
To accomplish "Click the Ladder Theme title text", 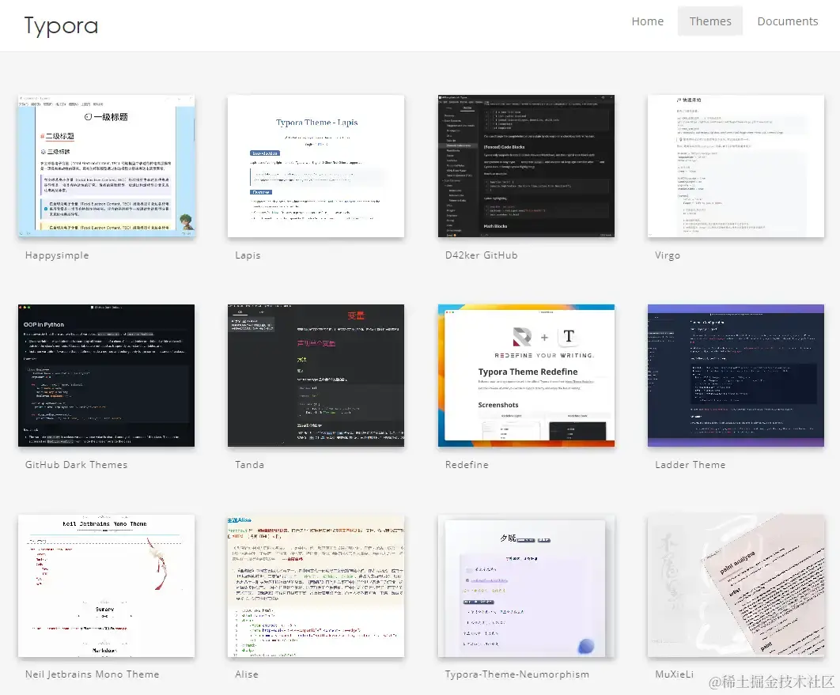I will pos(690,465).
